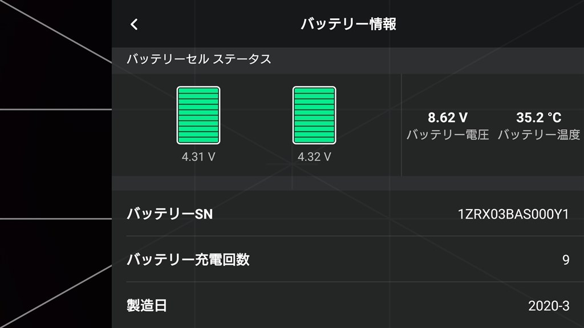This screenshot has height=328, width=584.
Task: Click the 8.62 V battery voltage value
Action: (448, 117)
